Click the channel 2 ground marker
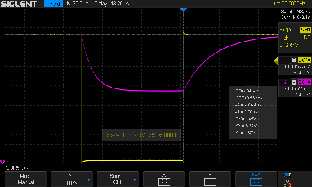The height and width of the screenshot is (187, 312). pos(2,162)
